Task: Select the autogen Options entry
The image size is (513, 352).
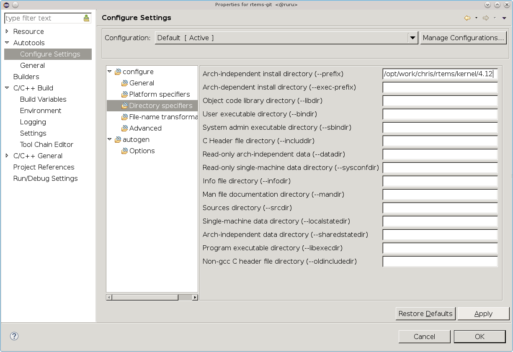Action: pos(142,151)
